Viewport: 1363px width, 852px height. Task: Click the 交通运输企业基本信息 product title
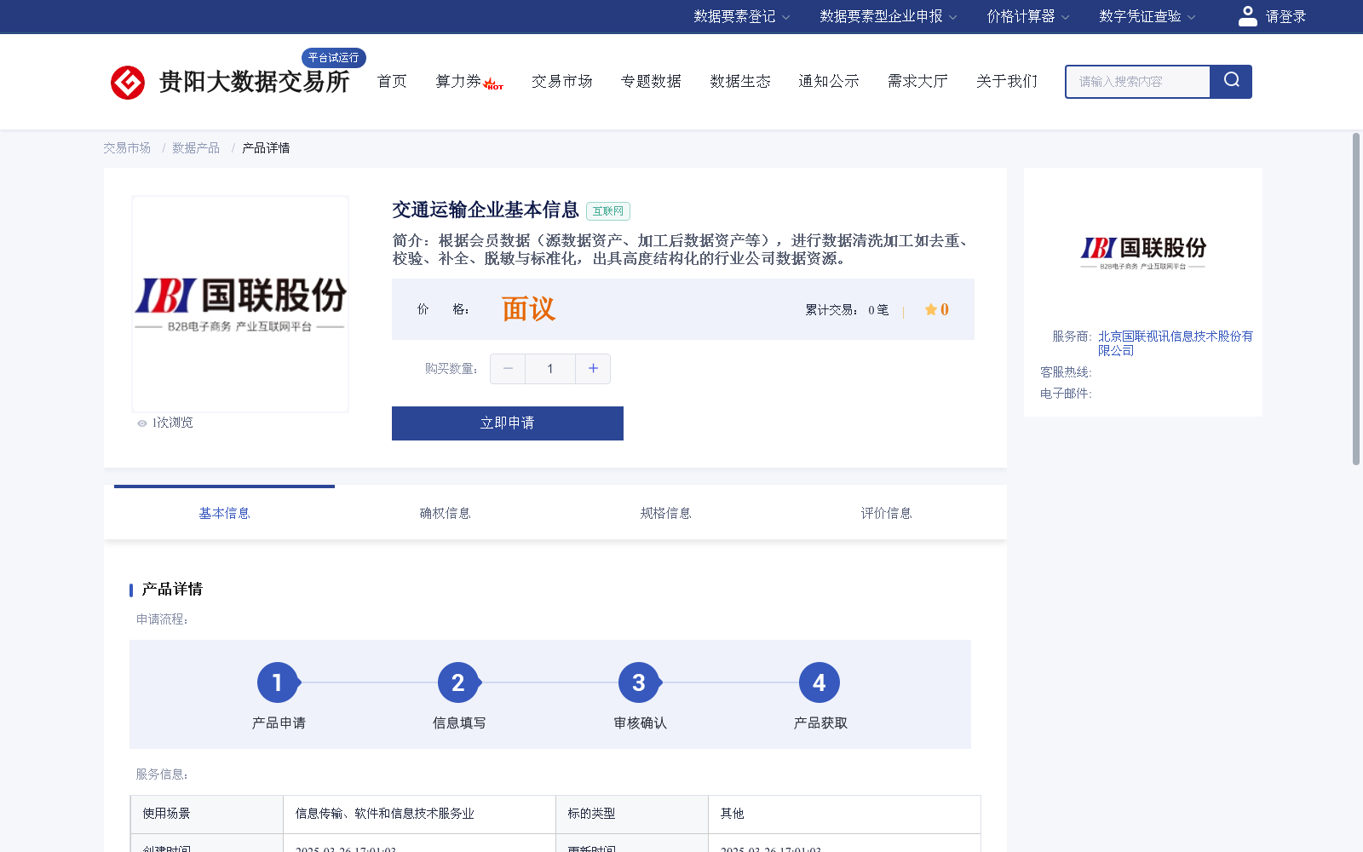coord(486,210)
